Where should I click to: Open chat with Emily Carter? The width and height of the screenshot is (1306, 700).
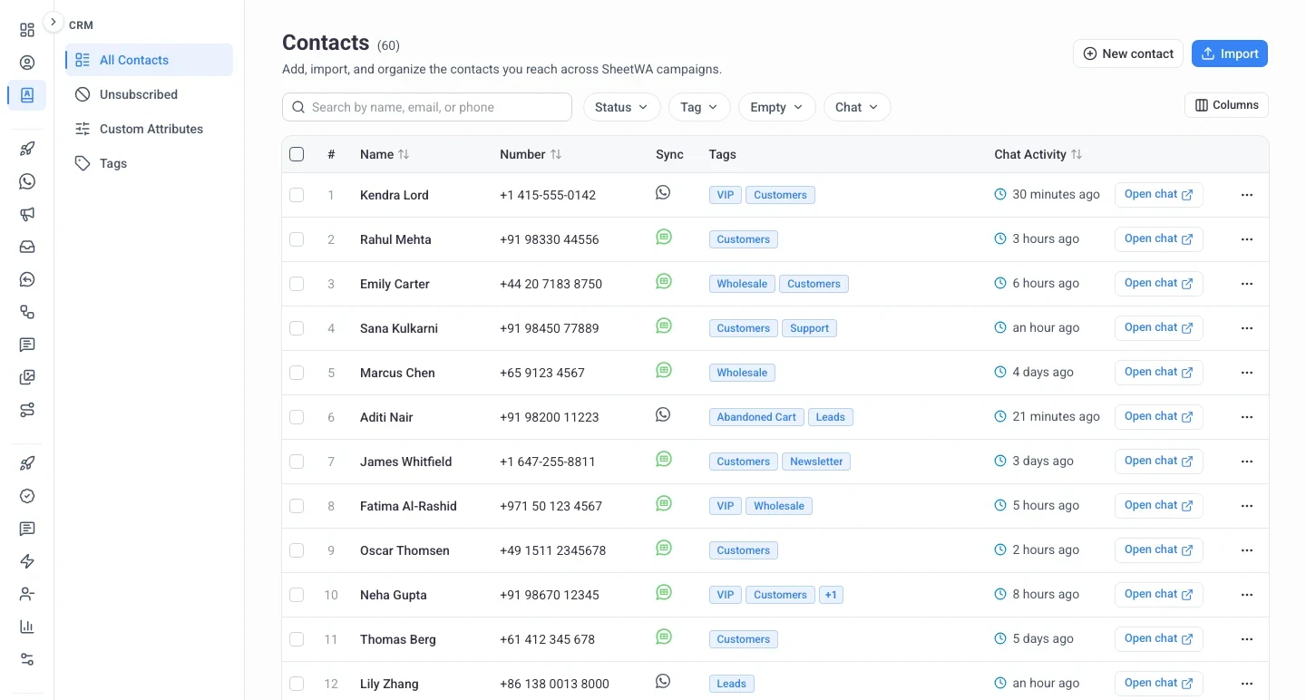tap(1158, 283)
